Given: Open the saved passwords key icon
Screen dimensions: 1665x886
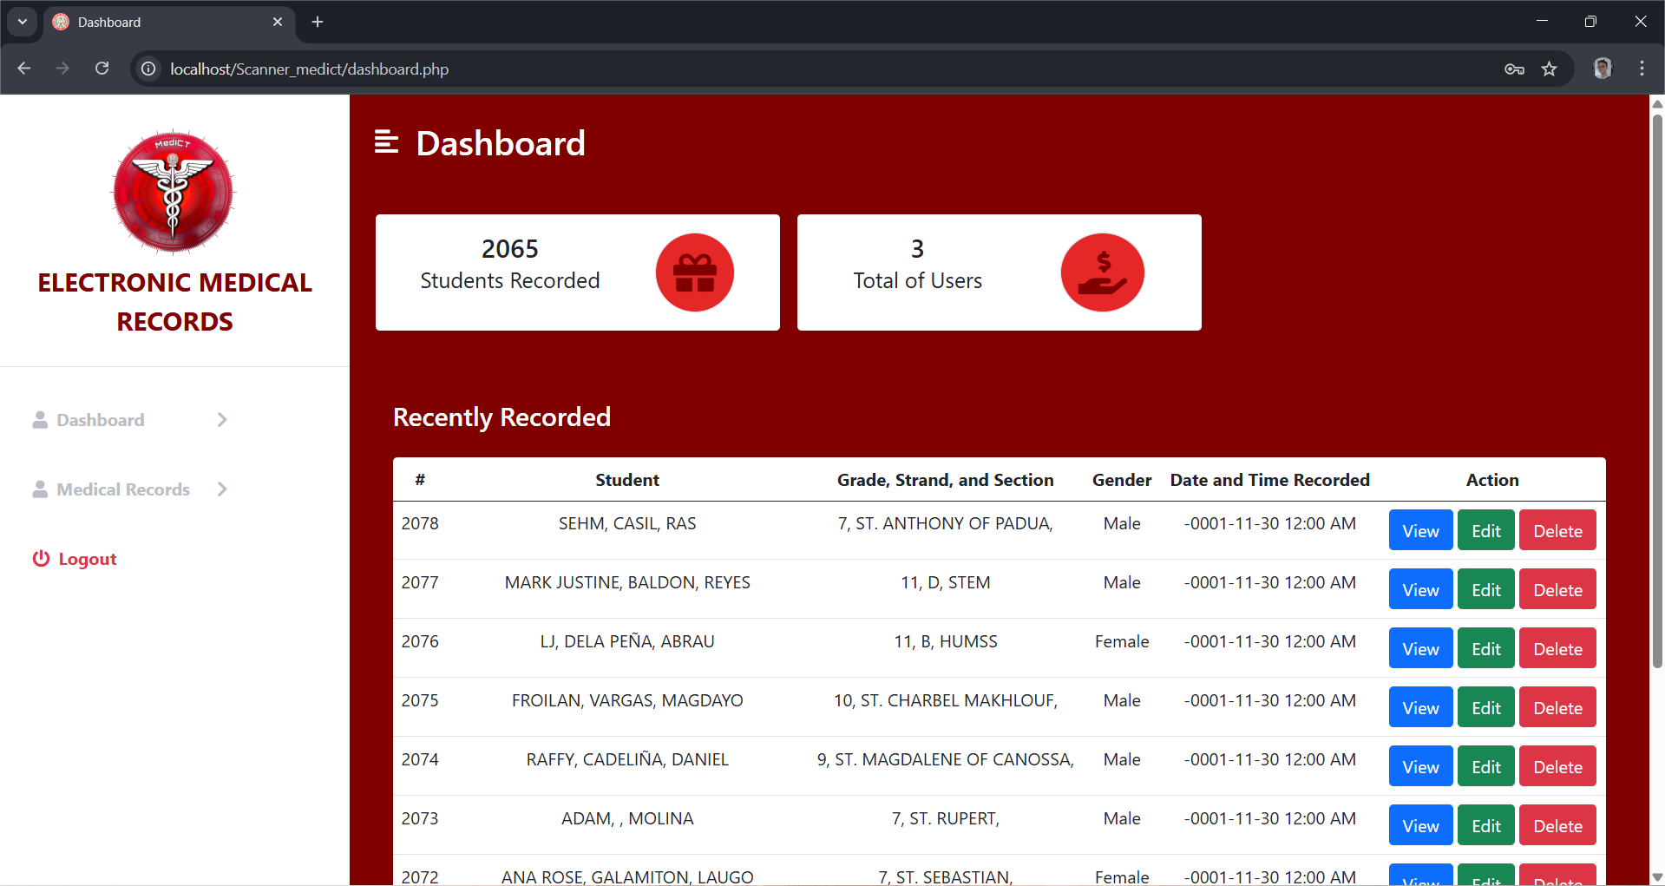Looking at the screenshot, I should tap(1514, 69).
